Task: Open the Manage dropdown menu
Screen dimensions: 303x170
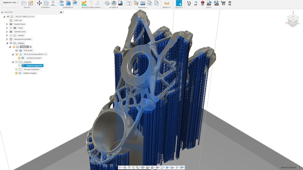Action: tap(142, 7)
